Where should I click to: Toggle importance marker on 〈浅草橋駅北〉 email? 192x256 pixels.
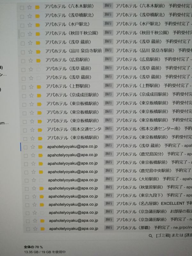tap(37, 16)
